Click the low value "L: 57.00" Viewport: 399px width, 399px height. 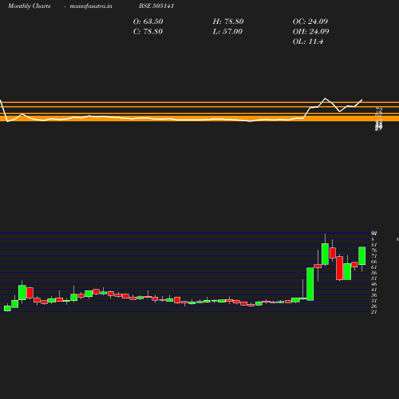[x=227, y=31]
